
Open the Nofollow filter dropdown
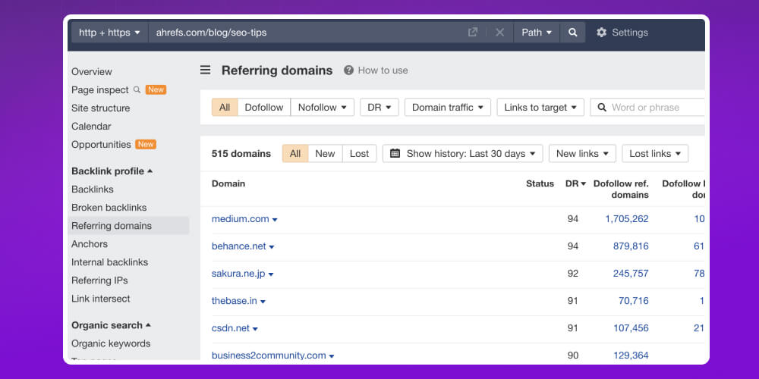323,108
